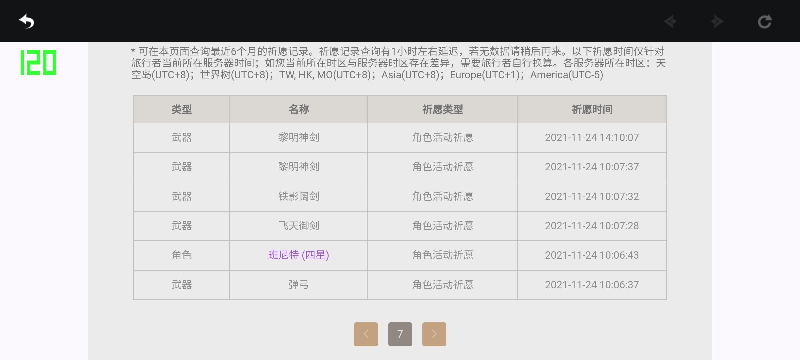The image size is (800, 360).
Task: Click 角色活动祈愿 in the 飞天御剑 row
Action: (442, 226)
